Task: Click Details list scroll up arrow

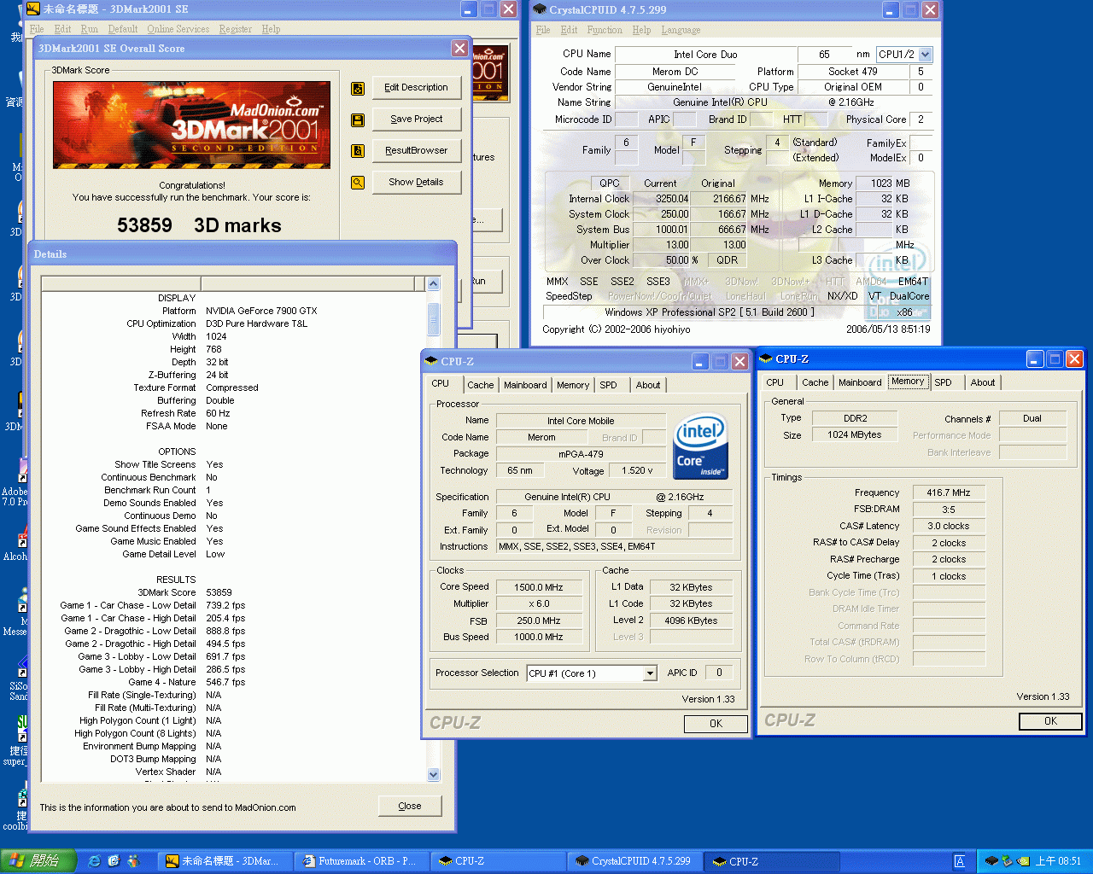Action: [433, 284]
